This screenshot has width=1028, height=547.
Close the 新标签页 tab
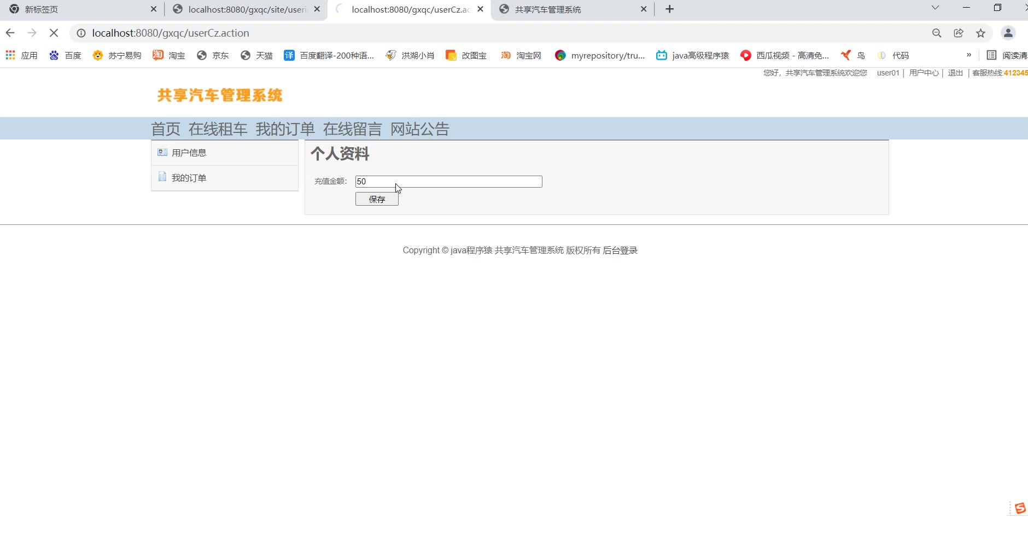[x=154, y=9]
